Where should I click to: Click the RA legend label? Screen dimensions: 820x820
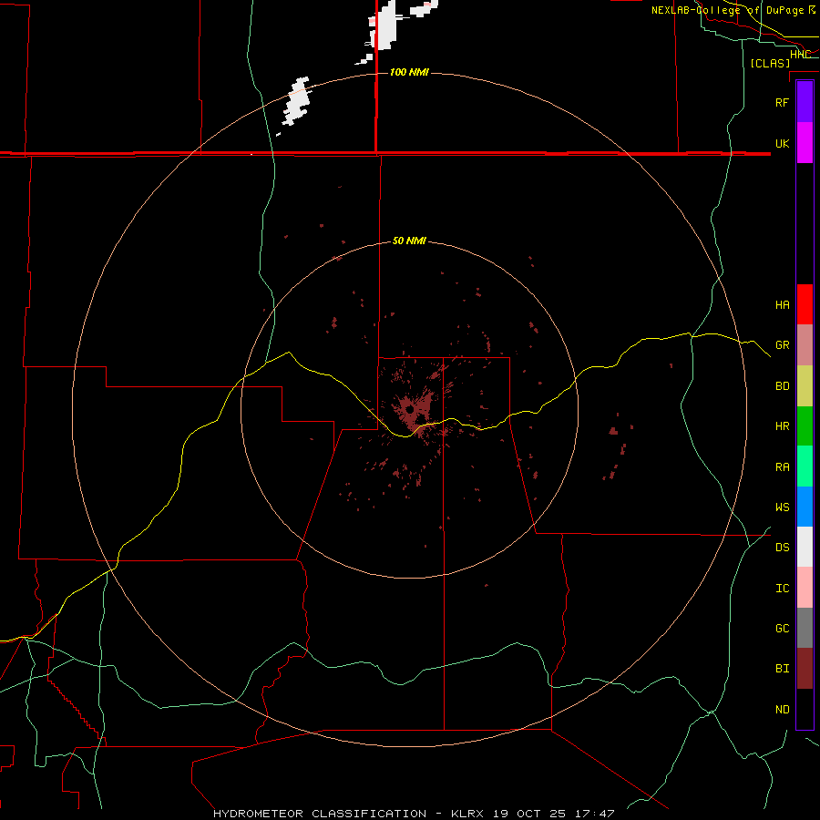click(783, 467)
